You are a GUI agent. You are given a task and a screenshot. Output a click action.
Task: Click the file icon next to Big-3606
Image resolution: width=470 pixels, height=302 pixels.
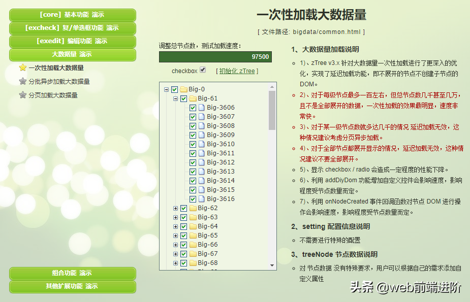(x=201, y=107)
